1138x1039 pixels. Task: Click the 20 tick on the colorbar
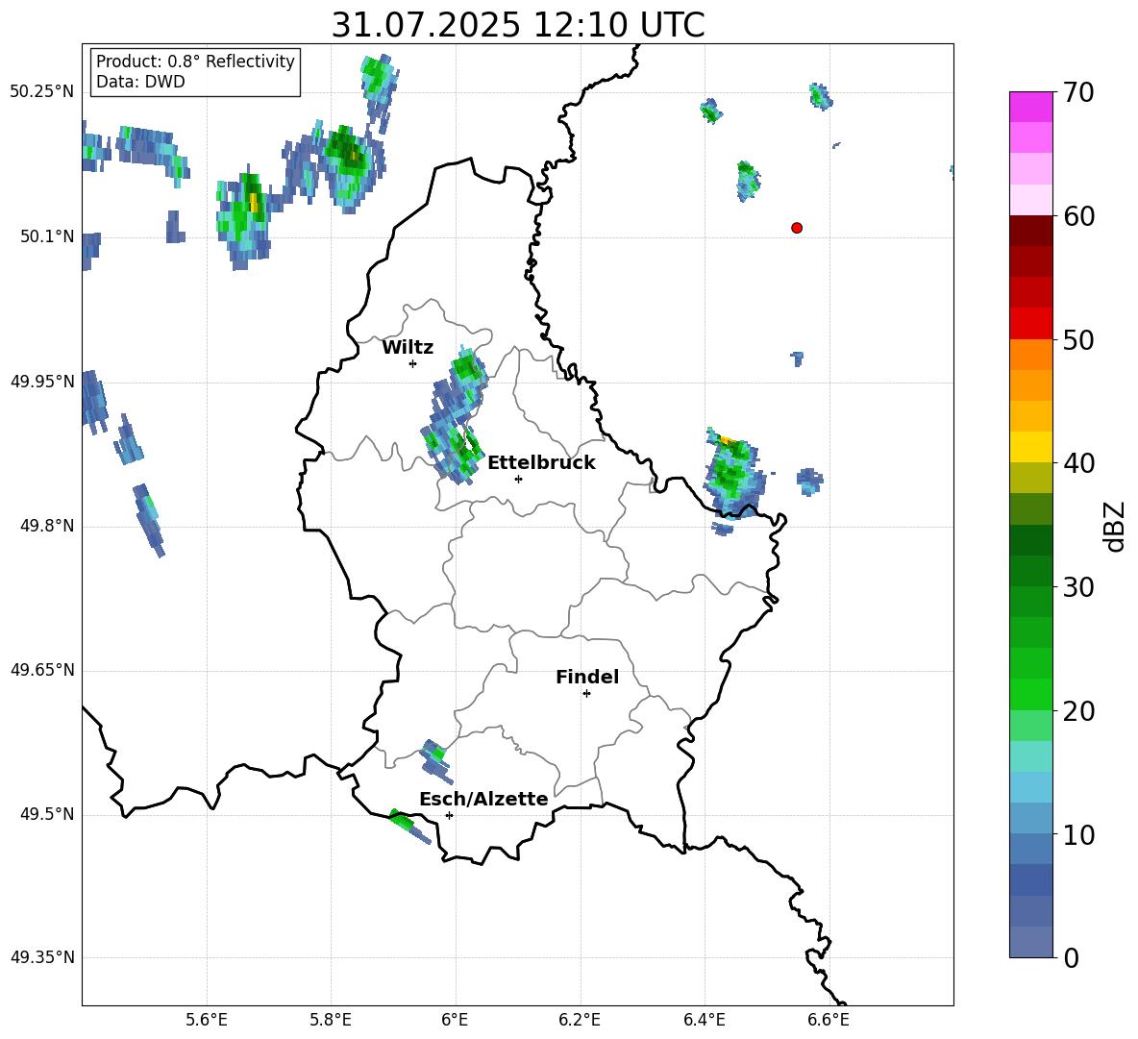(1077, 711)
